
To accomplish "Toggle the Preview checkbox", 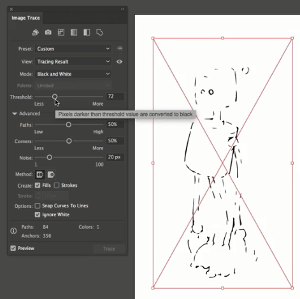I will [13, 248].
